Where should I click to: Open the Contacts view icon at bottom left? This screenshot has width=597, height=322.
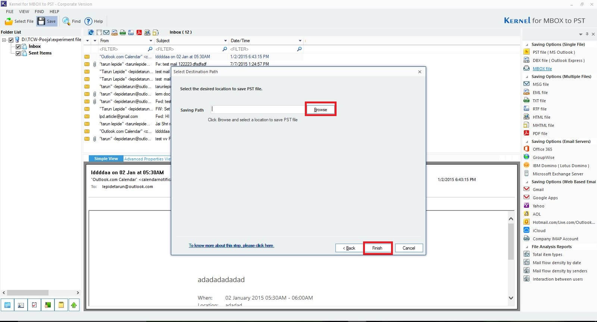click(21, 305)
